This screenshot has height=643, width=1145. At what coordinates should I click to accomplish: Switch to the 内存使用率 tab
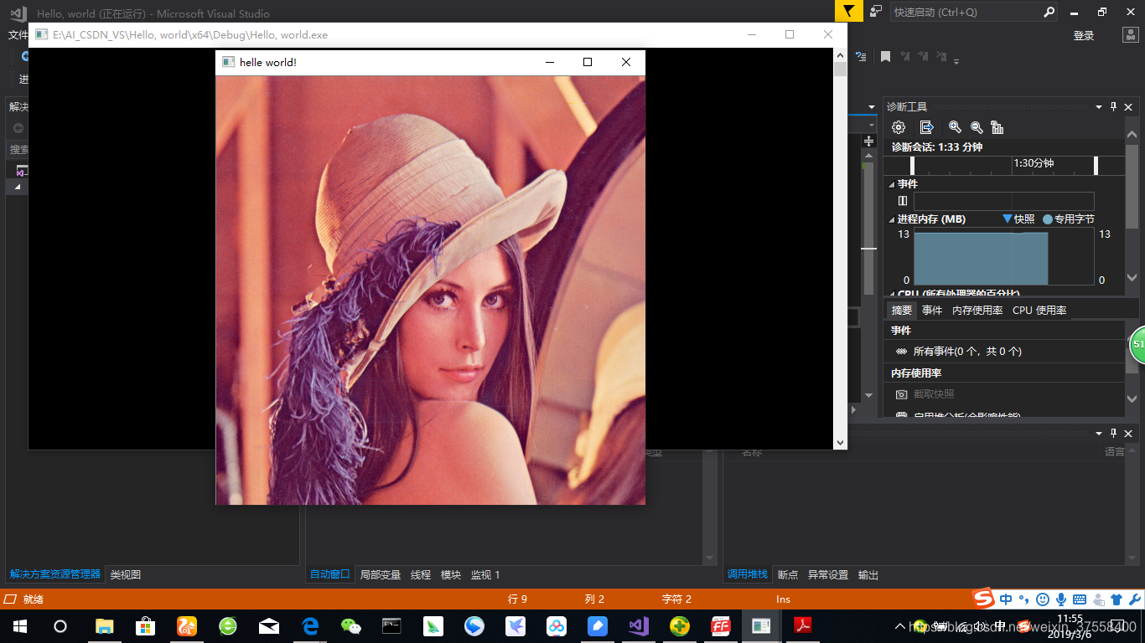click(x=977, y=310)
